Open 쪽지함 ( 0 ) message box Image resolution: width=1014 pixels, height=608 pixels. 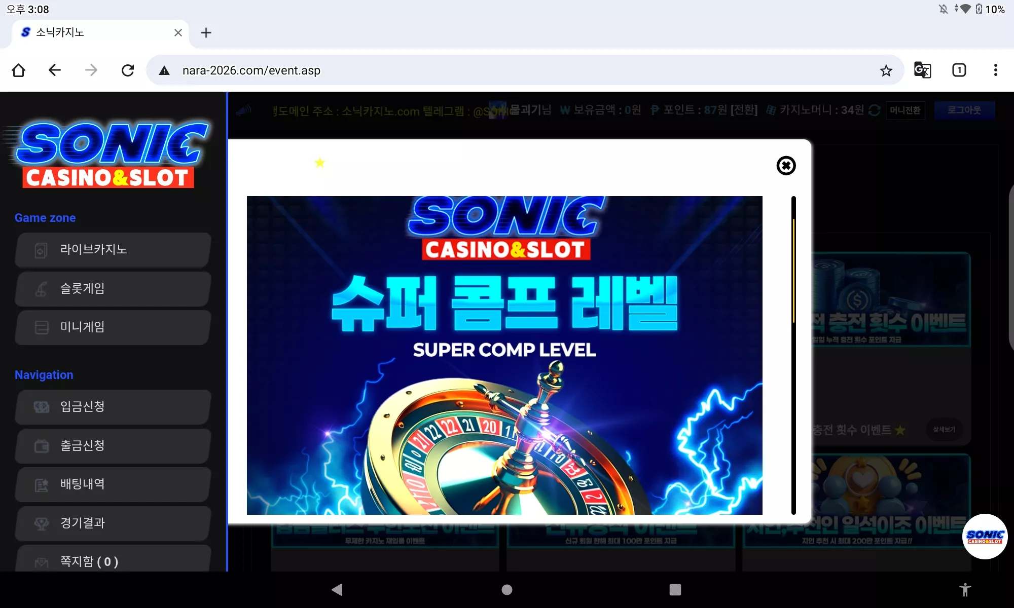pyautogui.click(x=113, y=559)
